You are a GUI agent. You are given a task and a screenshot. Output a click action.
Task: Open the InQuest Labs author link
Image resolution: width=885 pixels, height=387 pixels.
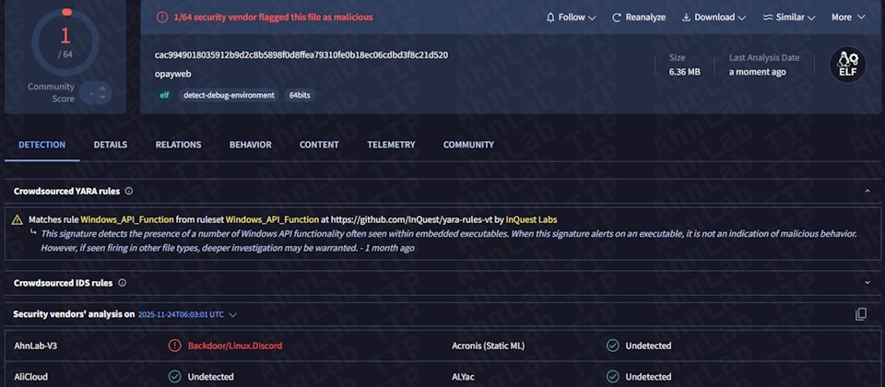531,219
